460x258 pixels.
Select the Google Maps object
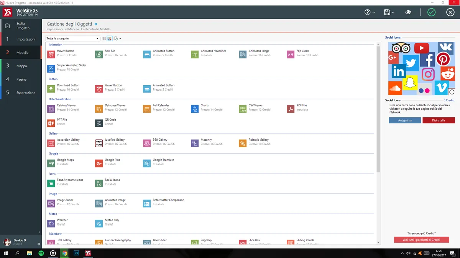click(61, 162)
